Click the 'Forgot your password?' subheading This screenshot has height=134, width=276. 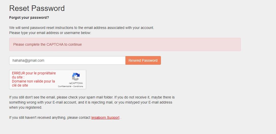pyautogui.click(x=29, y=18)
